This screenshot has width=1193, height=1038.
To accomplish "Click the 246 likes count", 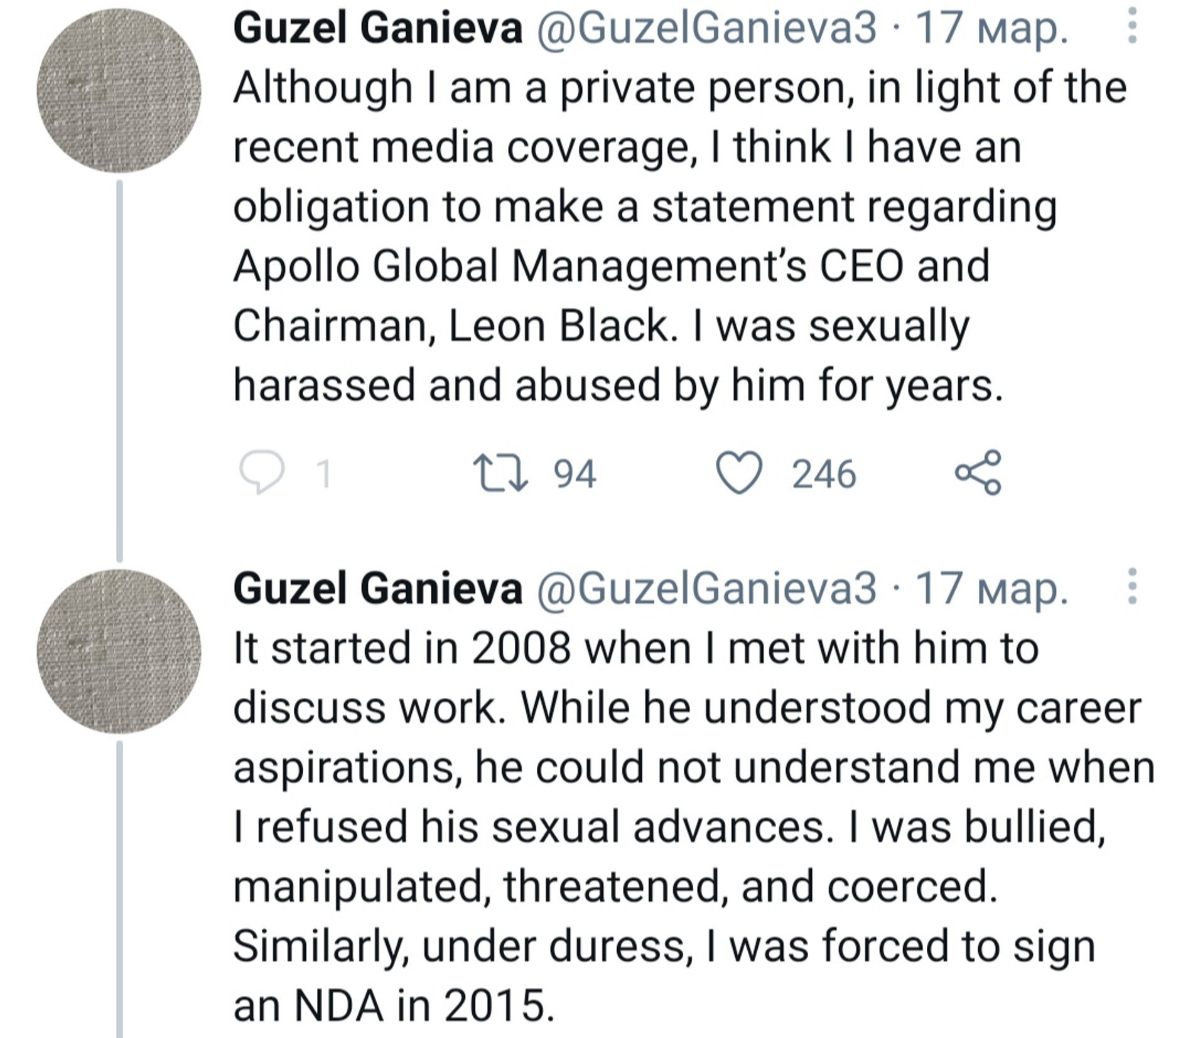I will [x=824, y=474].
